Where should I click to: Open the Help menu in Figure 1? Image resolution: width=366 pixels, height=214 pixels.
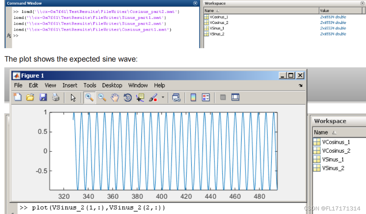coord(159,85)
